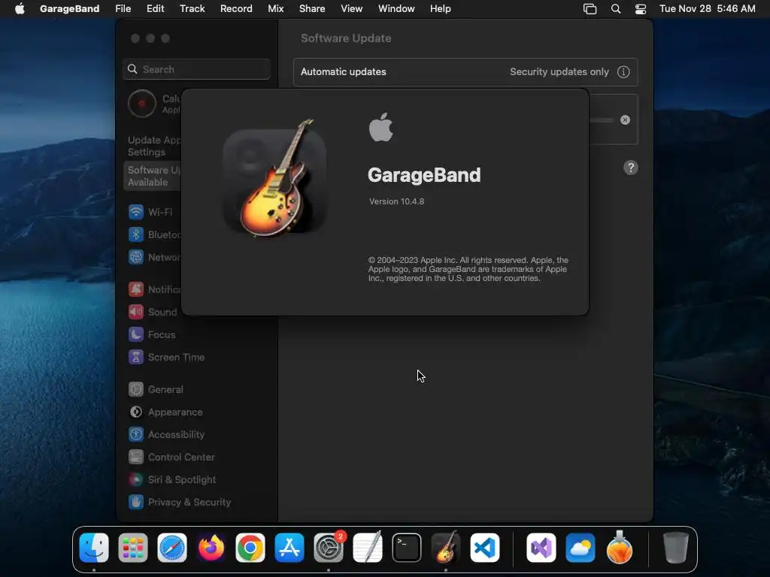Open Finder from the Dock
The height and width of the screenshot is (577, 770).
click(x=94, y=548)
